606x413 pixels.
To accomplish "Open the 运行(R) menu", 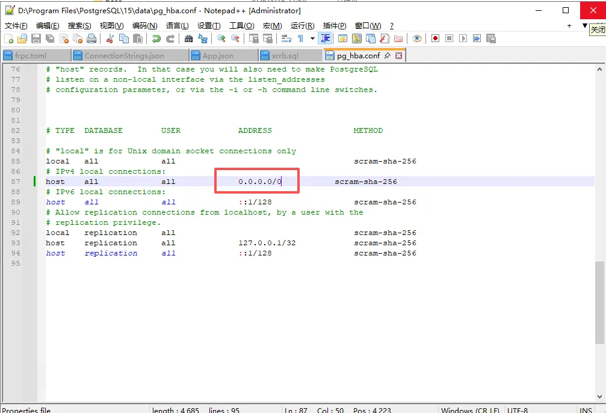I will pyautogui.click(x=302, y=25).
